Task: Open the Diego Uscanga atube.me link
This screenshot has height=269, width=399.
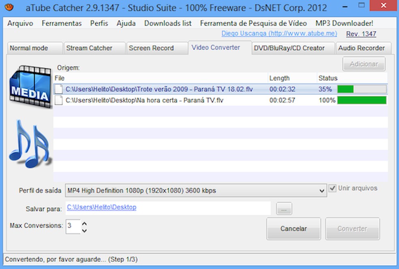Action: 279,33
